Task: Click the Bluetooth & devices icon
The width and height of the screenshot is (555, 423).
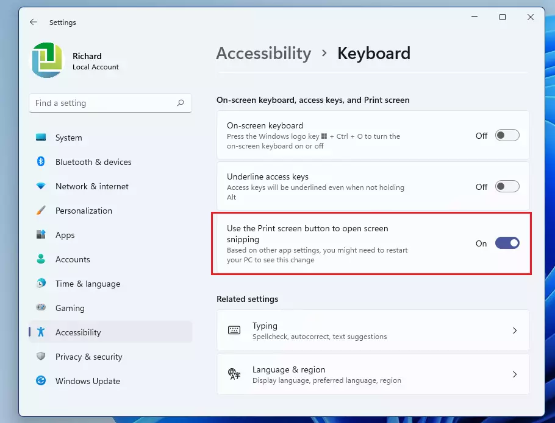Action: pos(41,162)
